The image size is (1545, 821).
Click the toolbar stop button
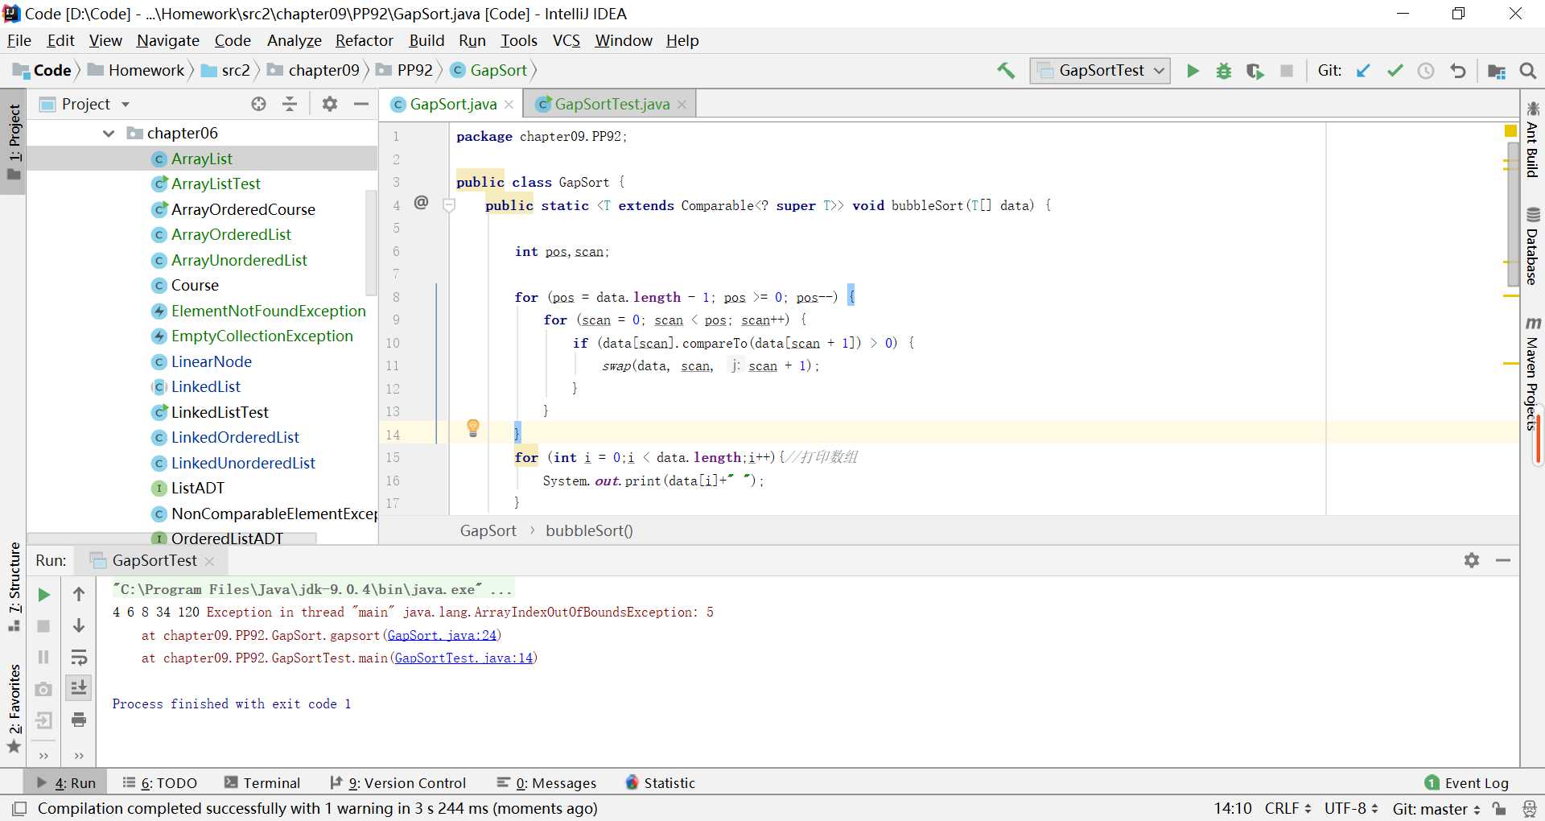tap(1287, 71)
